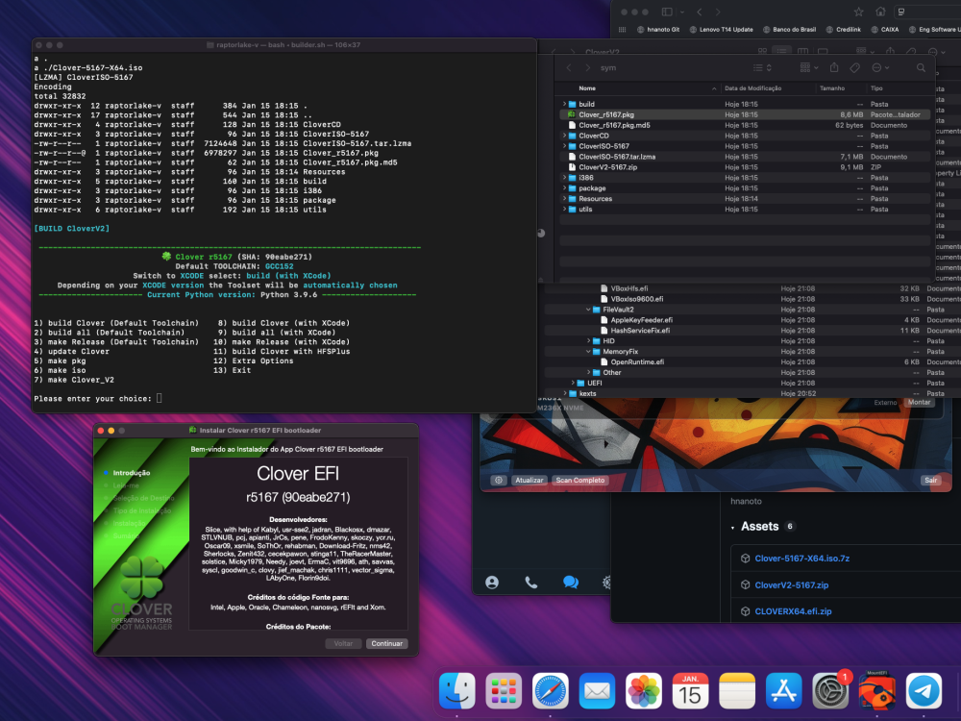Click Safari bookmark star icon

tap(858, 12)
